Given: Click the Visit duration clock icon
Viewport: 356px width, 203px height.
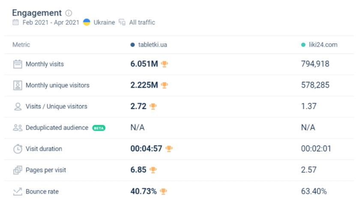Looking at the screenshot, I should tap(18, 149).
